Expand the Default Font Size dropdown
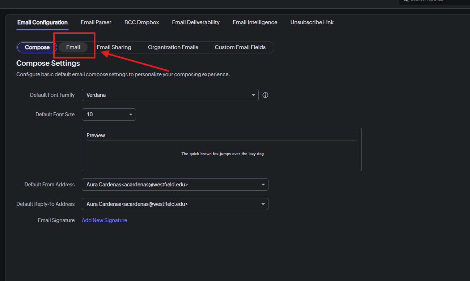 (x=109, y=114)
